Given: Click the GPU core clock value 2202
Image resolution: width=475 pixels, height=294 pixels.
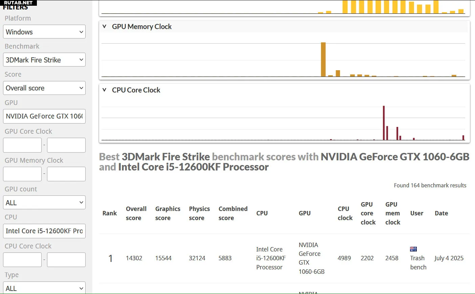Looking at the screenshot, I should click(367, 258).
